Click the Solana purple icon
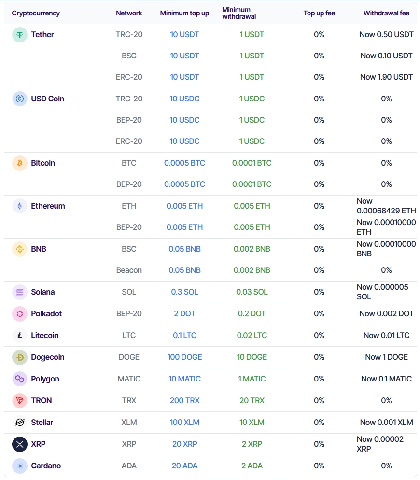This screenshot has width=420, height=480. [20, 292]
